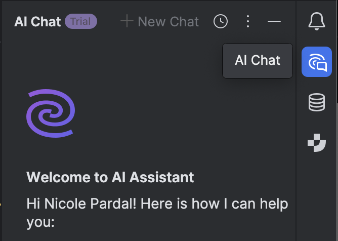Click the purple Trial badge

(x=80, y=21)
